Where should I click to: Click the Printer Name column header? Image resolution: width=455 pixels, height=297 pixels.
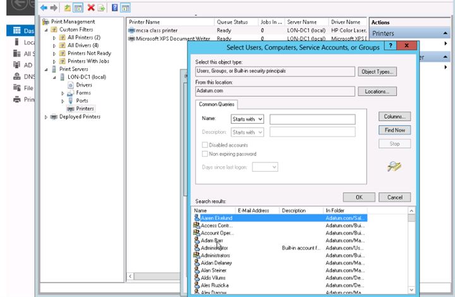click(171, 22)
